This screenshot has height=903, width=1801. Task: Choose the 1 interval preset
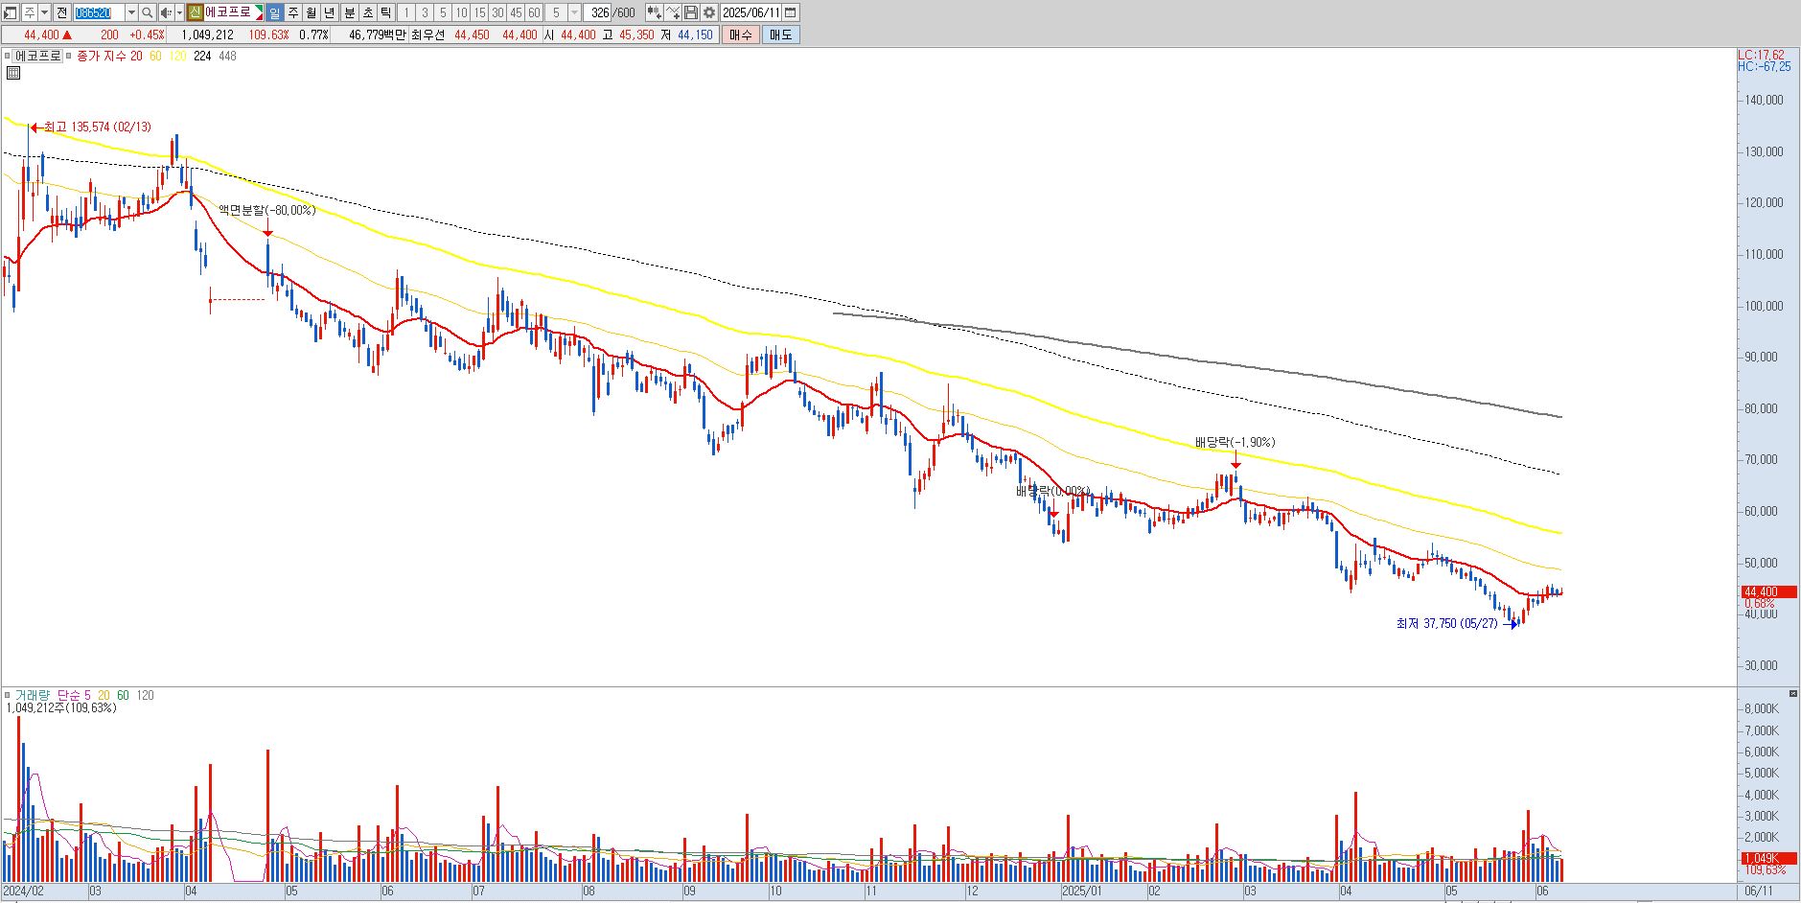pos(405,12)
